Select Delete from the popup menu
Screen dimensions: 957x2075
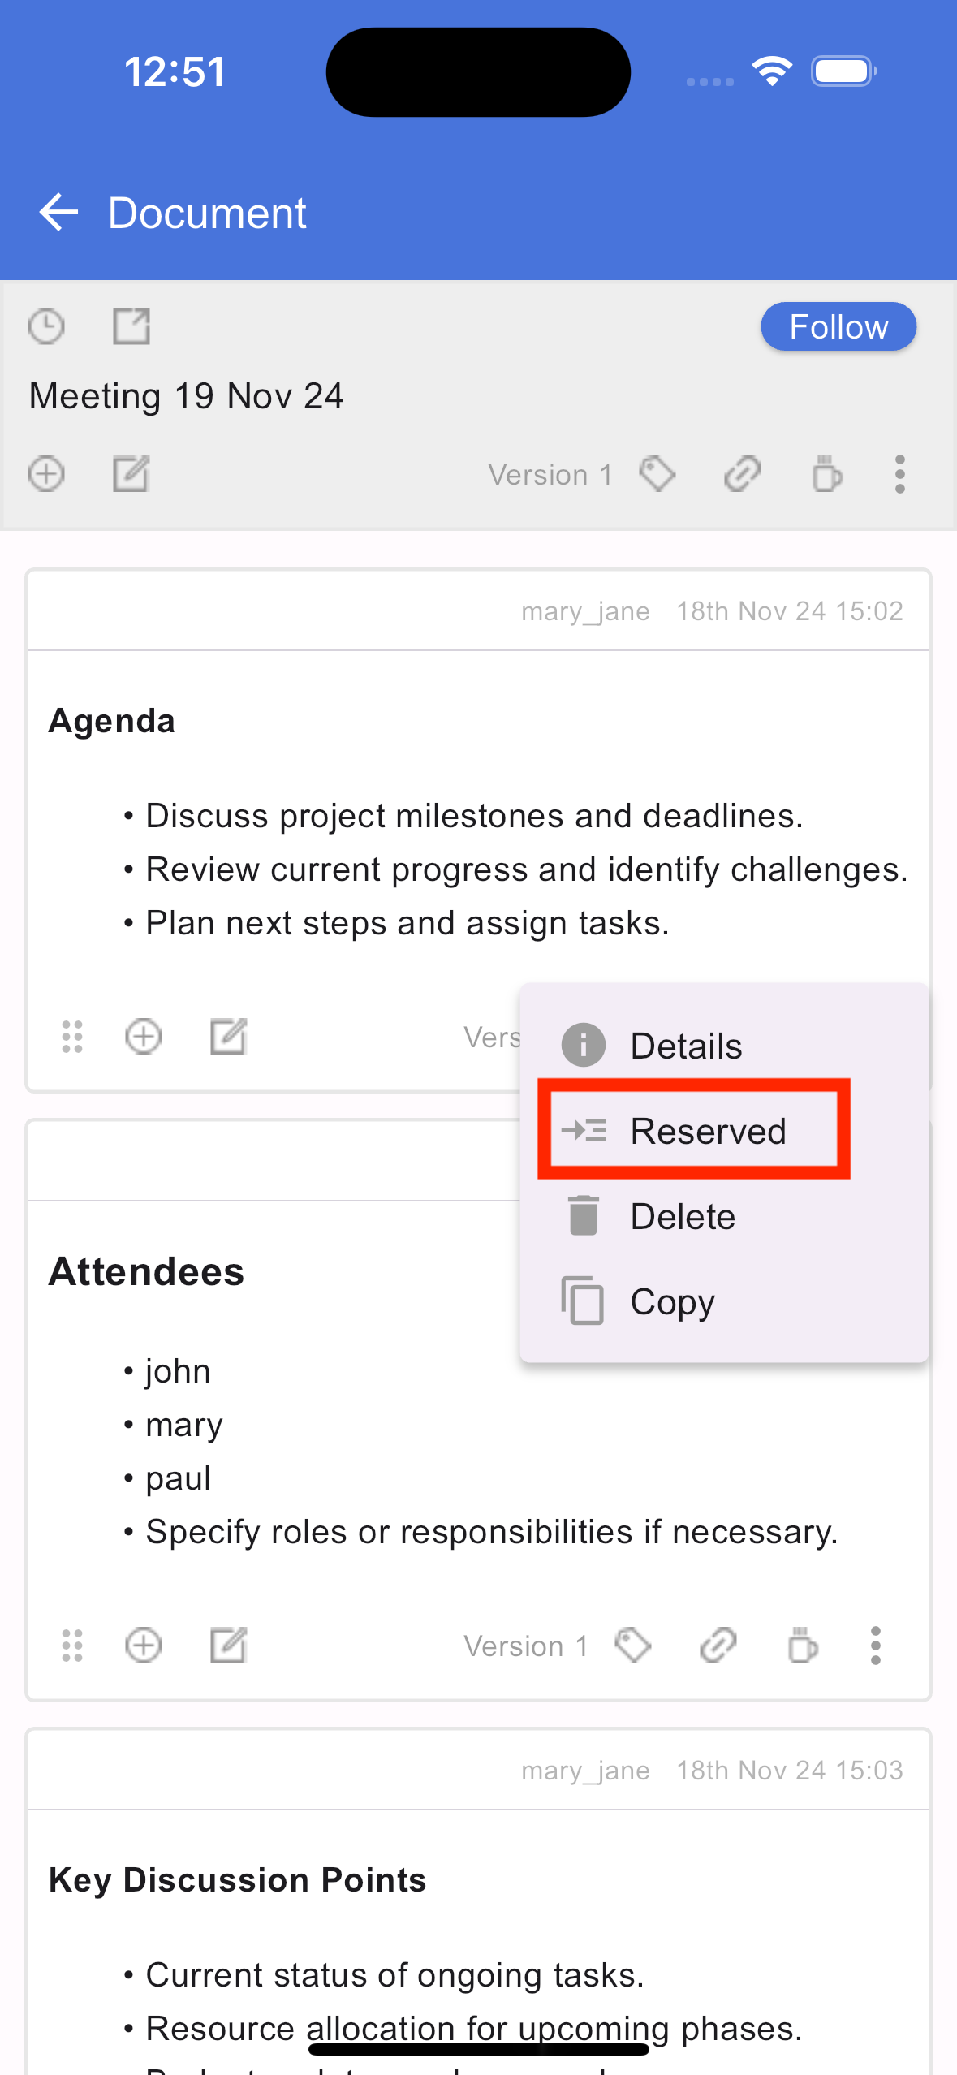pos(723,1216)
